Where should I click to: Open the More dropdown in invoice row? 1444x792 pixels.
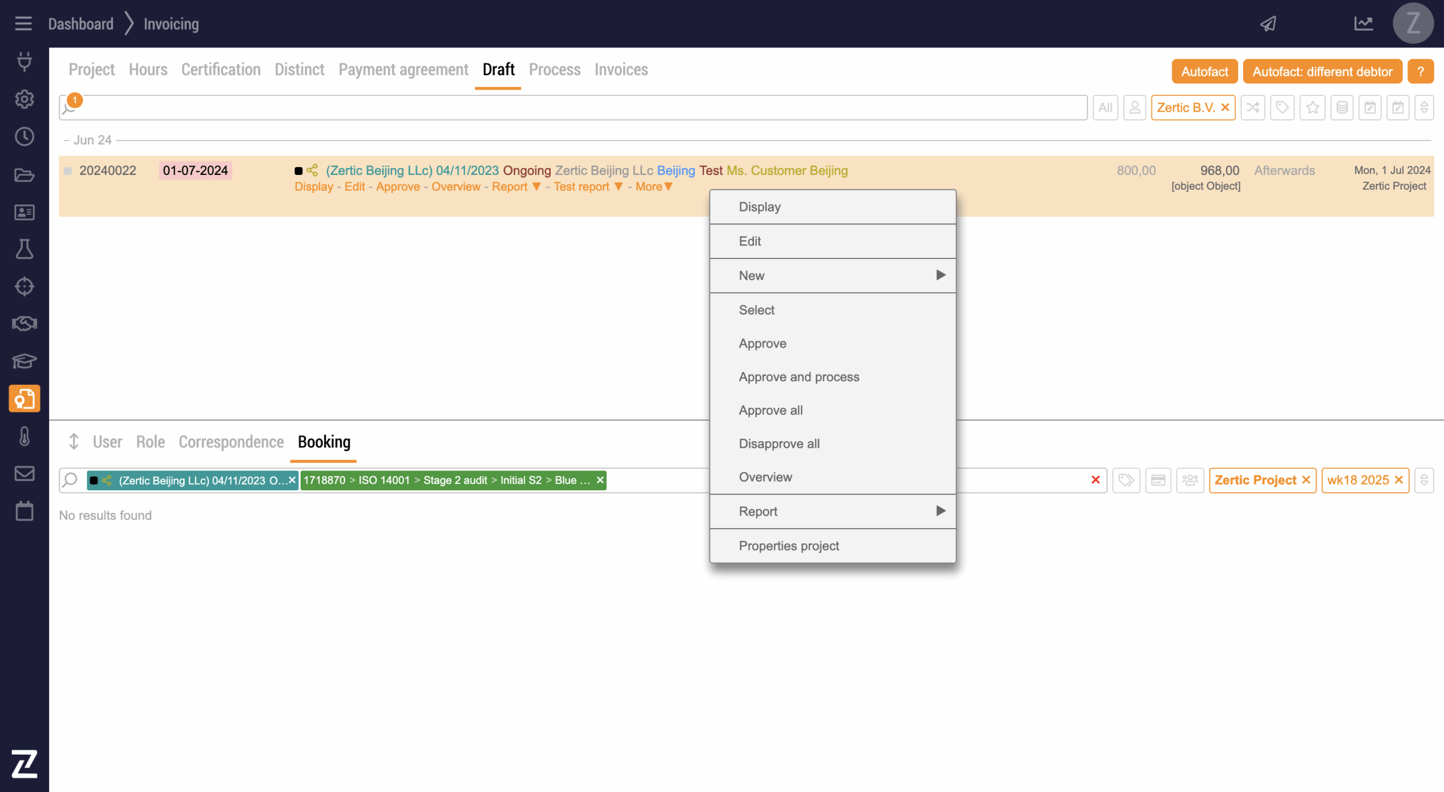point(653,187)
